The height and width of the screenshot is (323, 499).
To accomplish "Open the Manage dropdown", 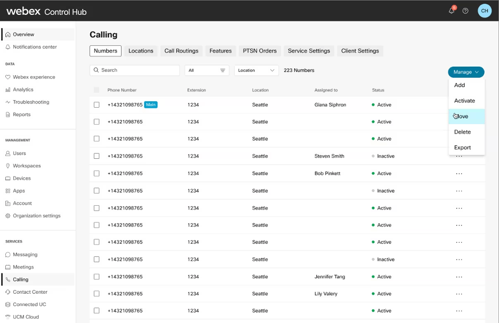I will point(466,72).
